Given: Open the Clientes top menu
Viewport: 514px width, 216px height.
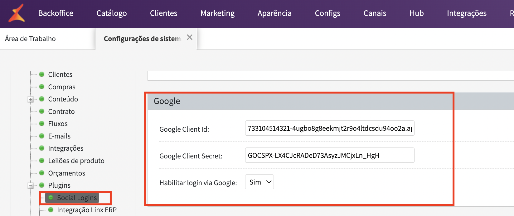Looking at the screenshot, I should (x=164, y=13).
